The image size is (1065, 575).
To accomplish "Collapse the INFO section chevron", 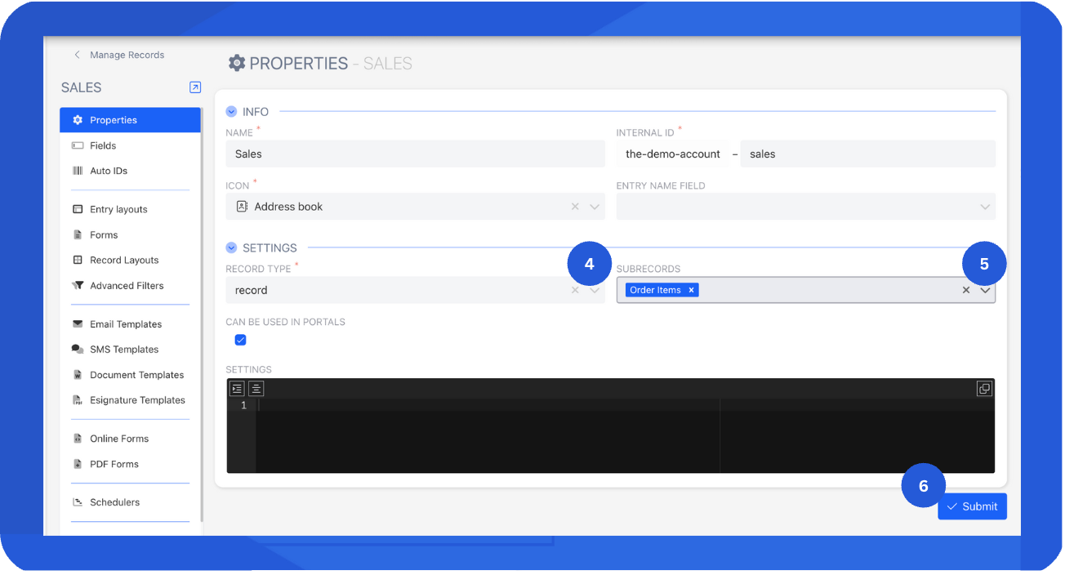I will [x=232, y=112].
